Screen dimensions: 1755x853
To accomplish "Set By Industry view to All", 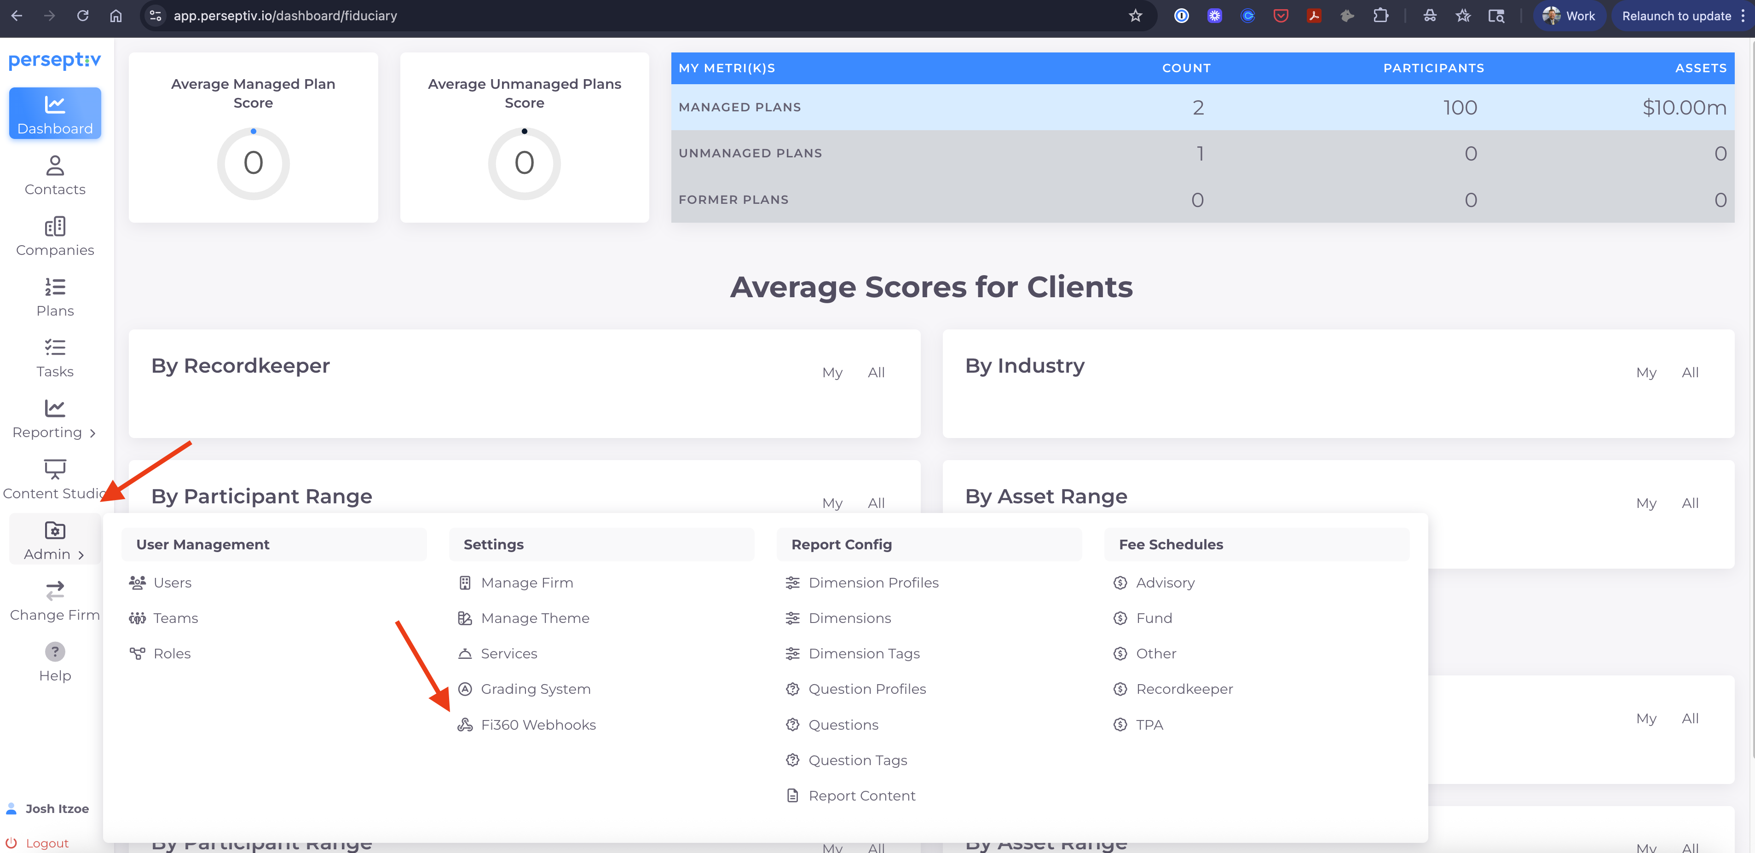I will point(1690,373).
